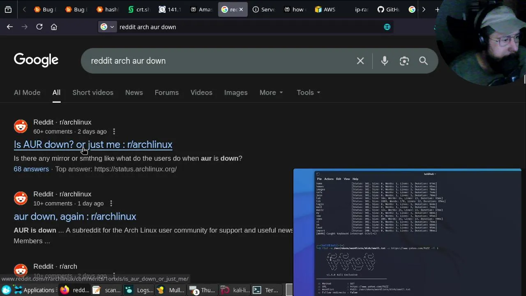Switch to News results
Screen dimensions: 526x296
point(134,92)
